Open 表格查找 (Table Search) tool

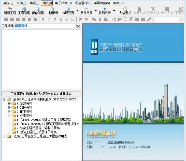coord(125,11)
